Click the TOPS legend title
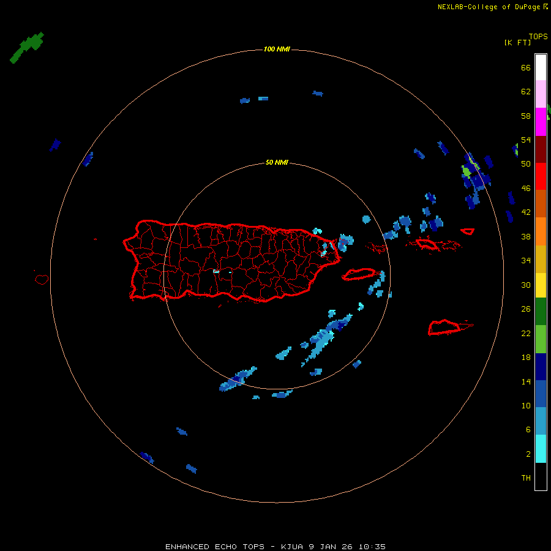This screenshot has width=551, height=551. (538, 37)
